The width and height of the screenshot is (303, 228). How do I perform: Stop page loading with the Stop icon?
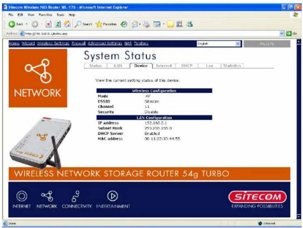click(48, 24)
